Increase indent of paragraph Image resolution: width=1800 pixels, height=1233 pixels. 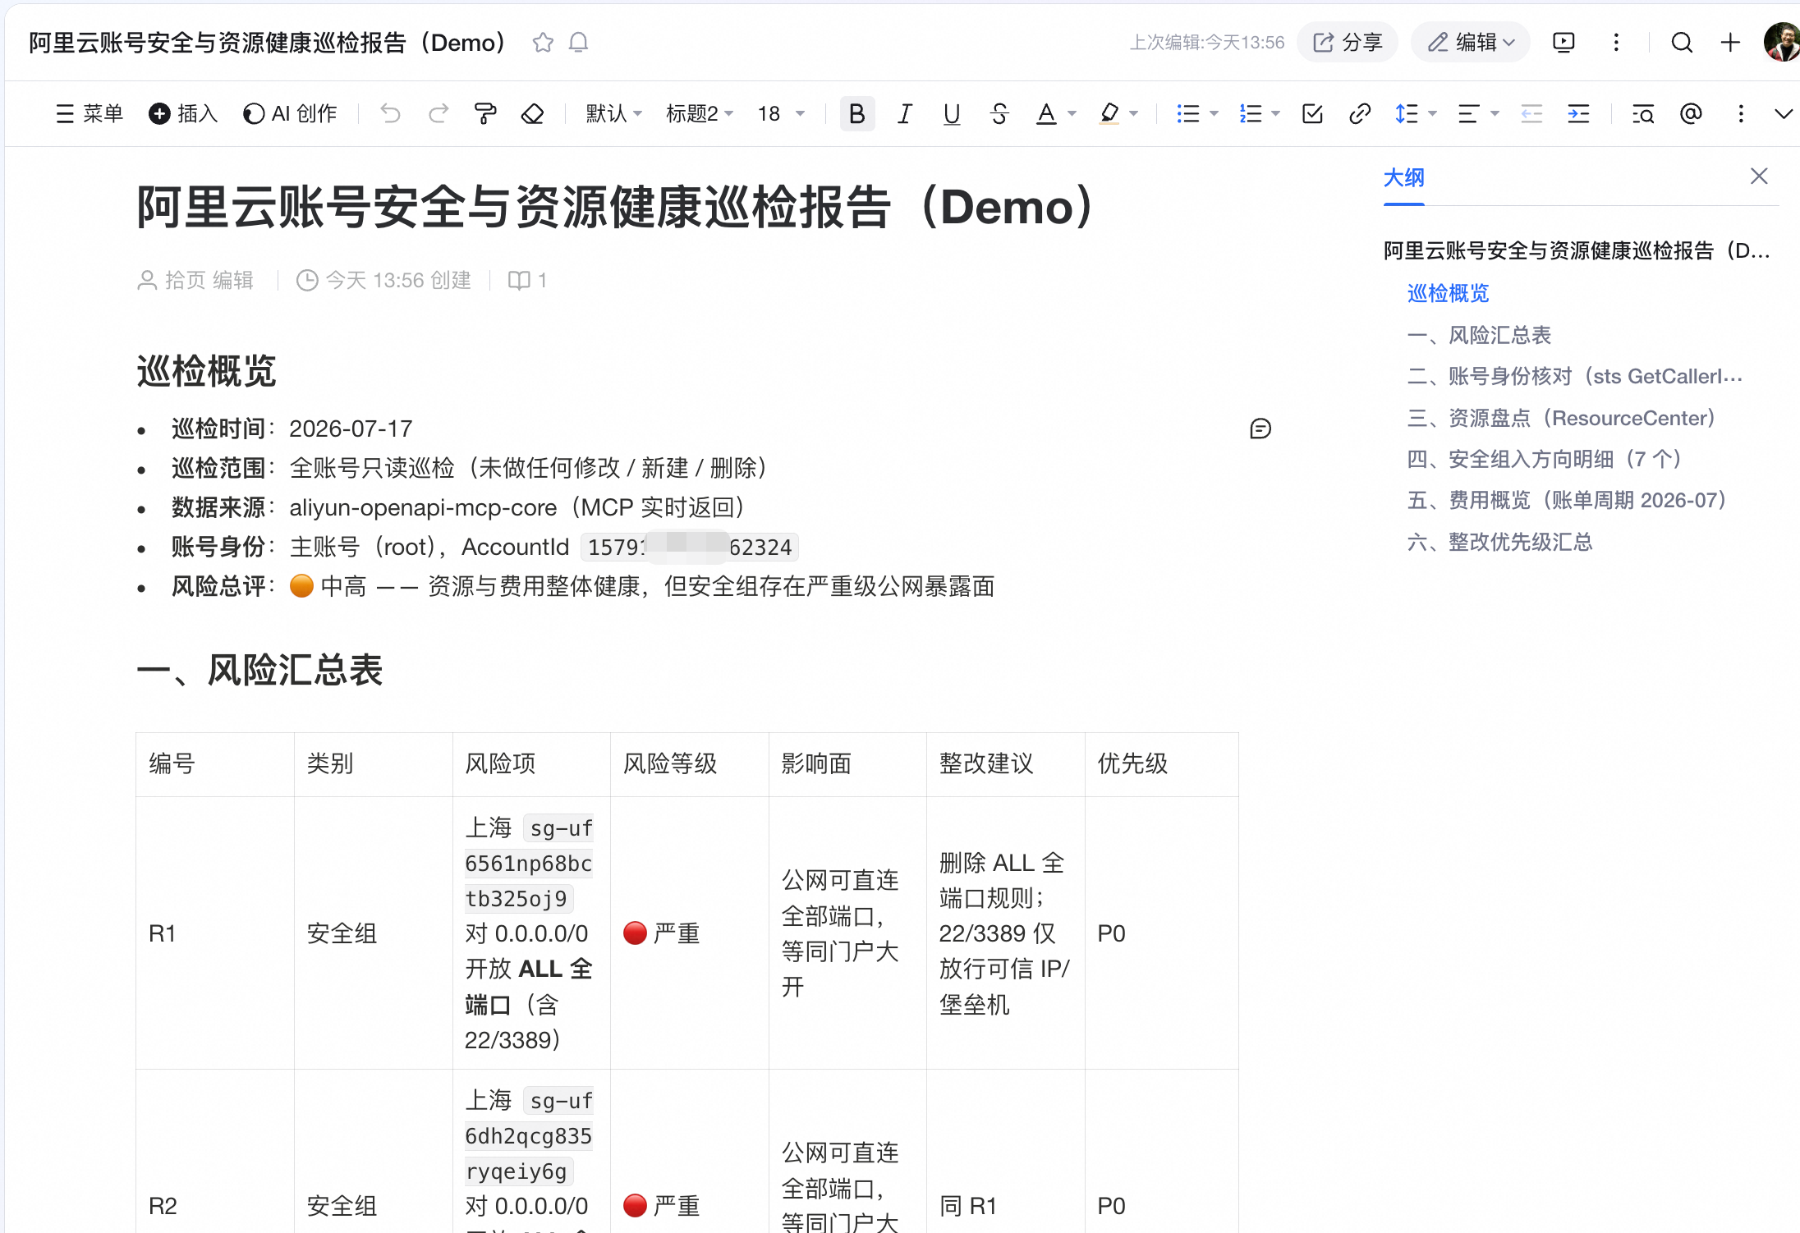[1578, 113]
